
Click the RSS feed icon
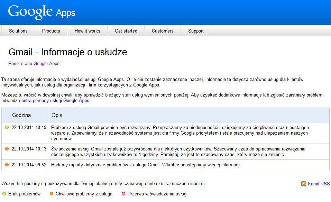pyautogui.click(x=304, y=184)
